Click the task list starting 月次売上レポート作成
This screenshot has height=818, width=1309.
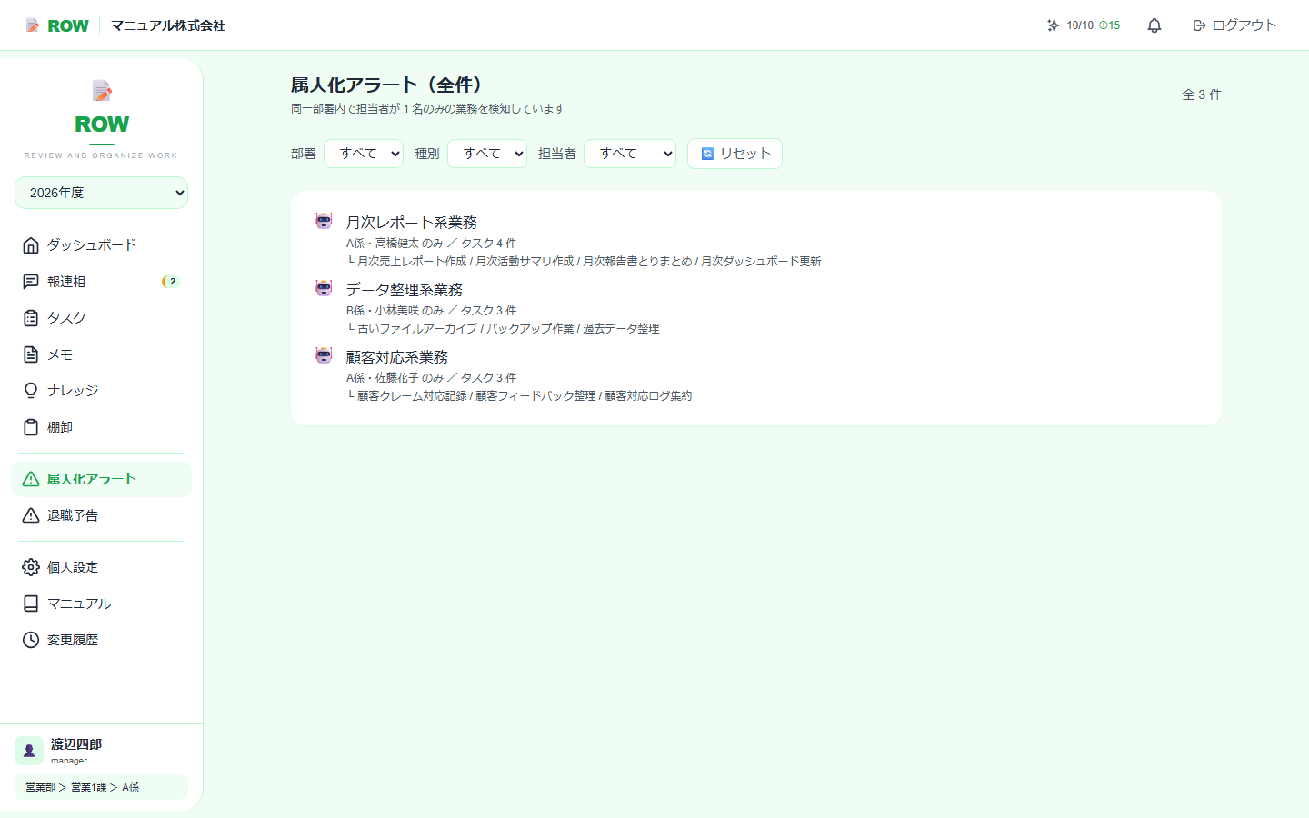585,262
